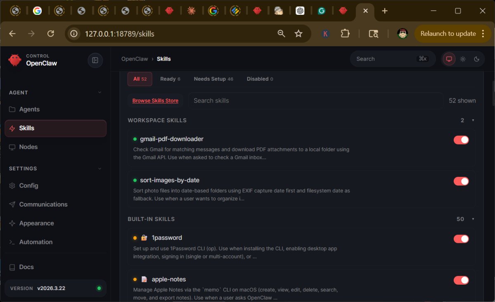Close the current browser tab
Viewport: 495px width, 302px height.
click(x=365, y=11)
